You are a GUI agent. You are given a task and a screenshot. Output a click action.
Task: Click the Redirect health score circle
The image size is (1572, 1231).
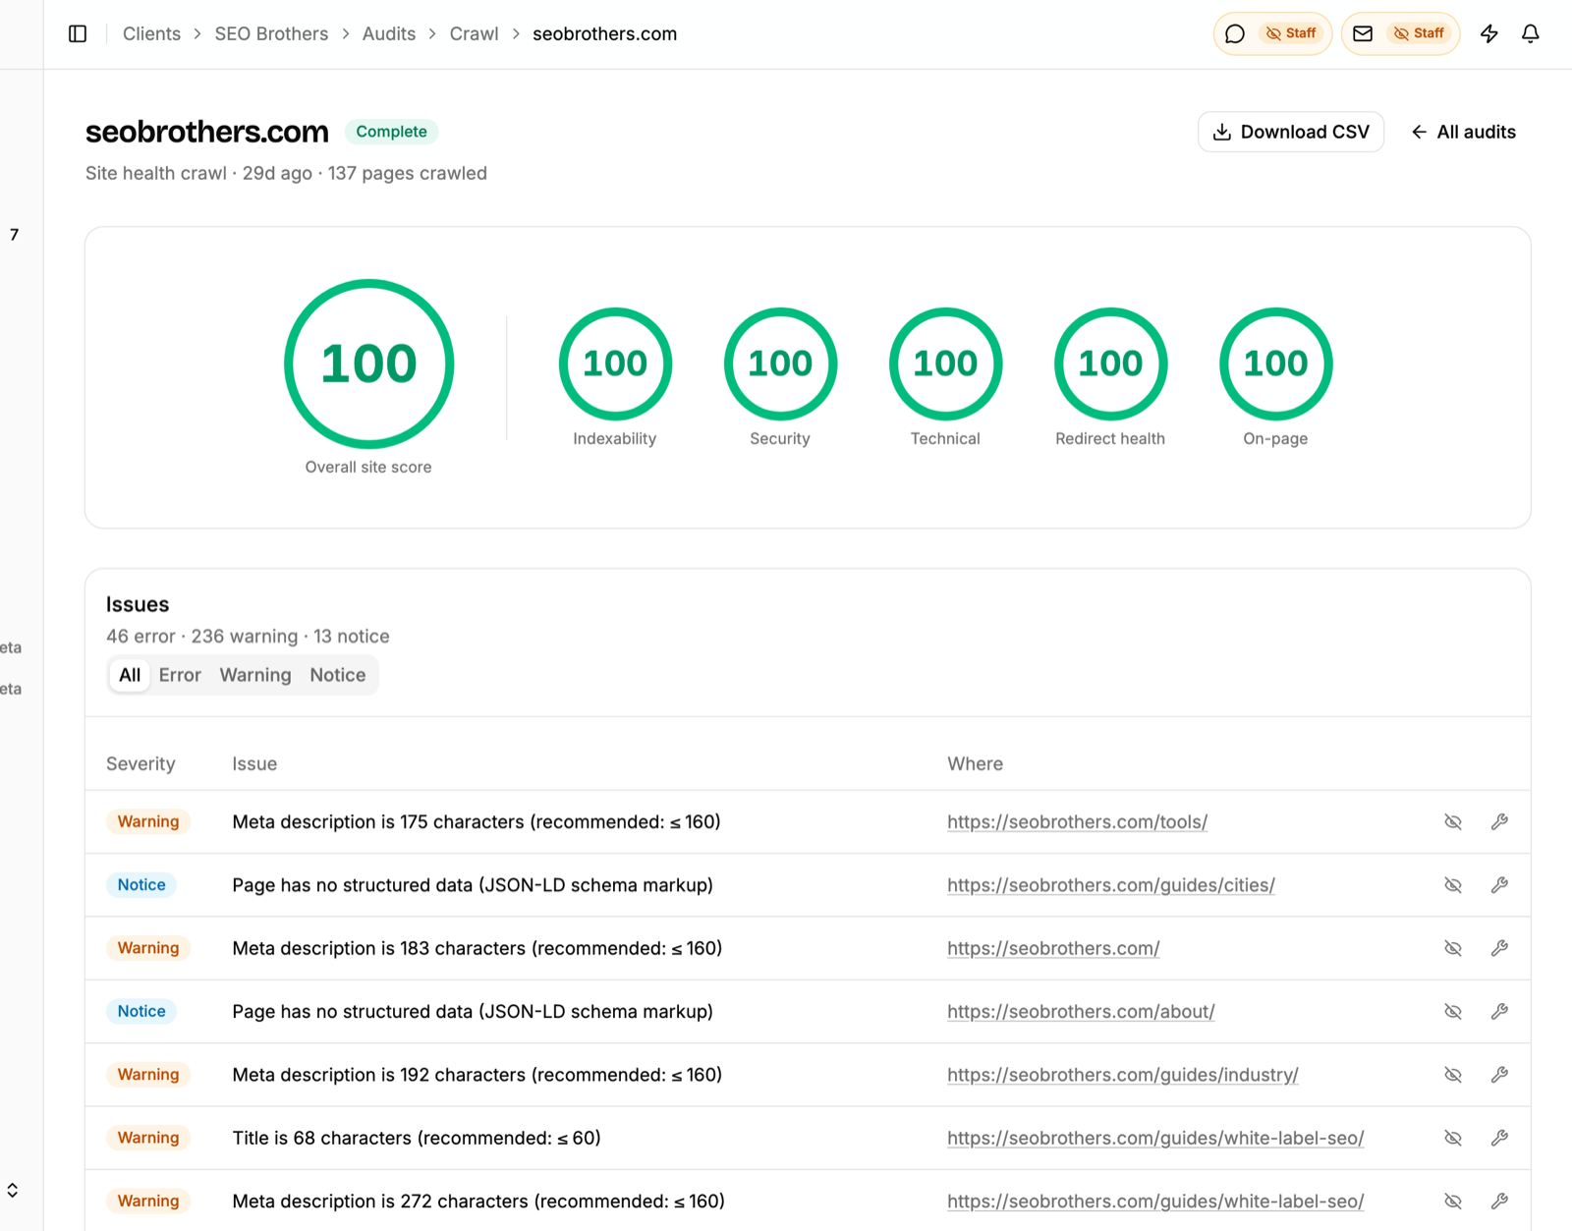coord(1110,364)
